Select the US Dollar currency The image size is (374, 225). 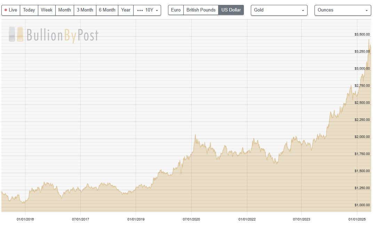point(231,10)
